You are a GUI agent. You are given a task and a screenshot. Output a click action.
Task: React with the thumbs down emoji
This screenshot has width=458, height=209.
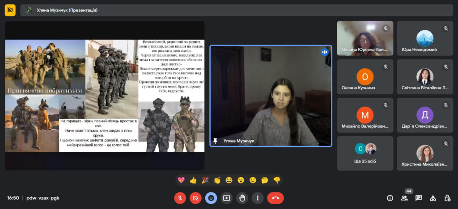pos(276,180)
